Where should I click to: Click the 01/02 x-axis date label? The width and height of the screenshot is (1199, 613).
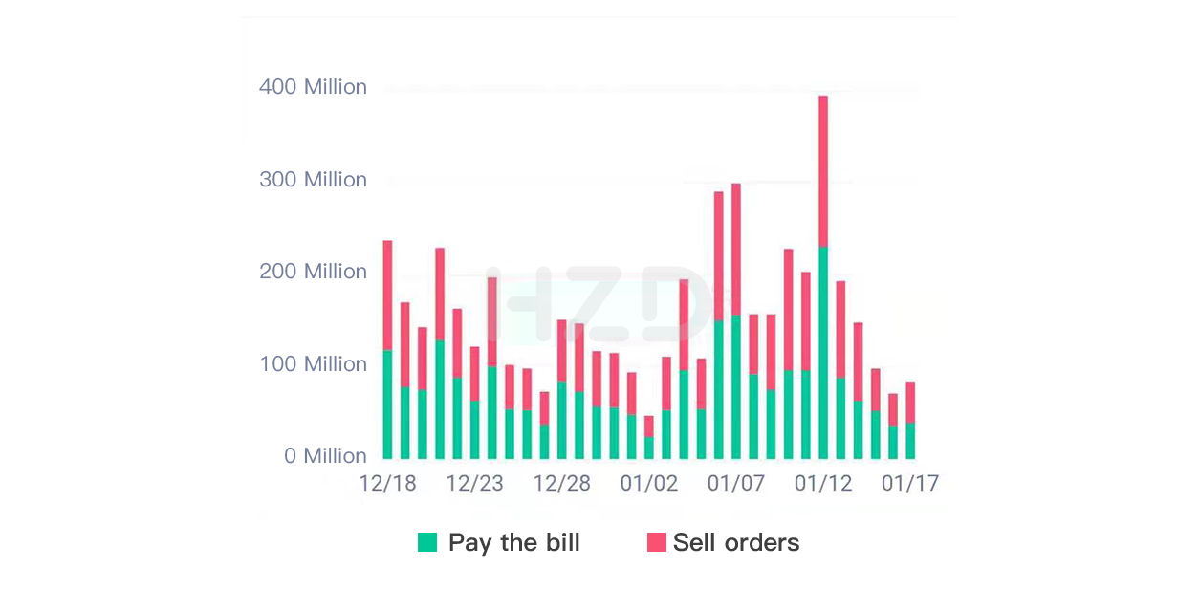(x=649, y=483)
